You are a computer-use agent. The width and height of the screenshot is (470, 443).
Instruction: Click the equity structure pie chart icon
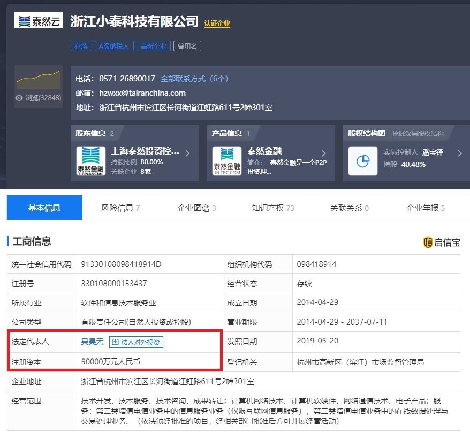(x=362, y=161)
